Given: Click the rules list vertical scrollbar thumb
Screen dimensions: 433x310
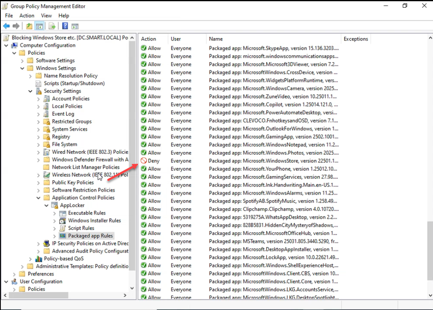Looking at the screenshot, I should 430,251.
